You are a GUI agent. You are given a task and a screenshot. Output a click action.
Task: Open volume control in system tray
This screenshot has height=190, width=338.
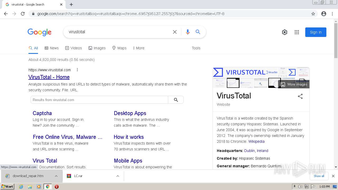pos(300,187)
